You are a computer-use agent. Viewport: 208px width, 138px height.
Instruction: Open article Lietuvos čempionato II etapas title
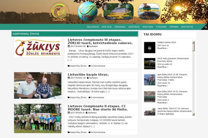98,108
